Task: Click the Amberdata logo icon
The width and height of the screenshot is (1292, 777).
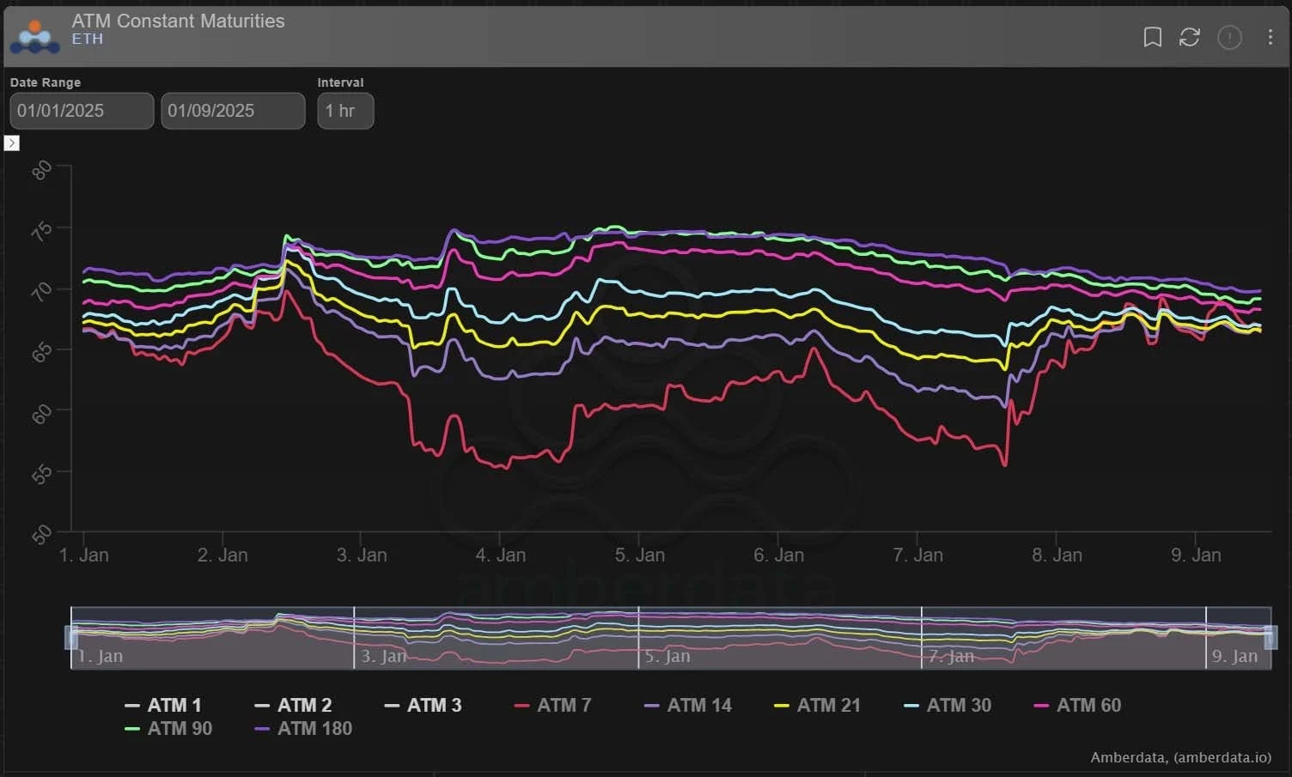Action: point(34,37)
